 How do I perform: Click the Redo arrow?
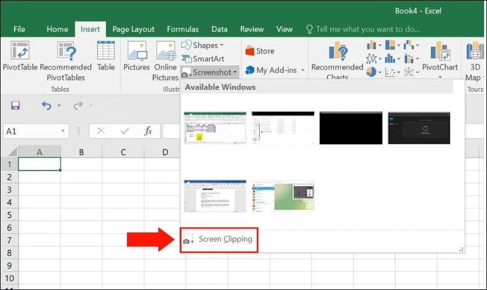pos(78,106)
